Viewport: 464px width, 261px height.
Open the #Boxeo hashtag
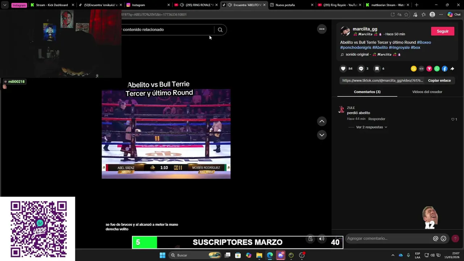tap(424, 42)
